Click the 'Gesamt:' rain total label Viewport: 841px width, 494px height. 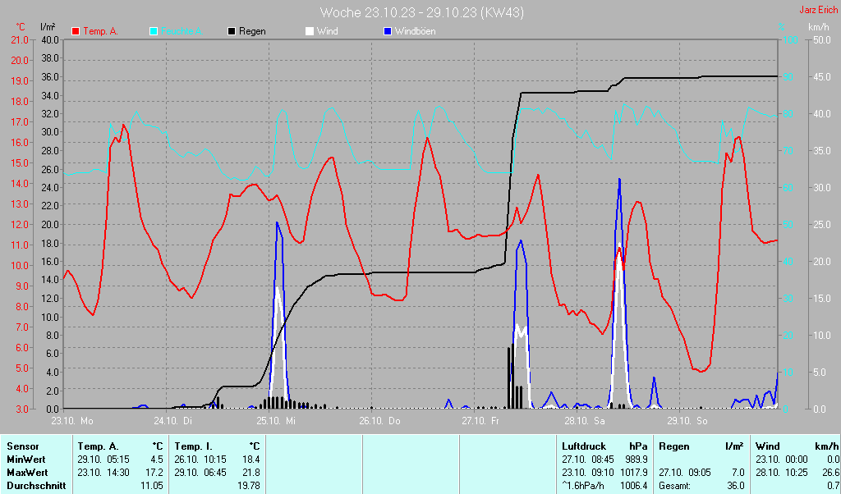pos(675,486)
